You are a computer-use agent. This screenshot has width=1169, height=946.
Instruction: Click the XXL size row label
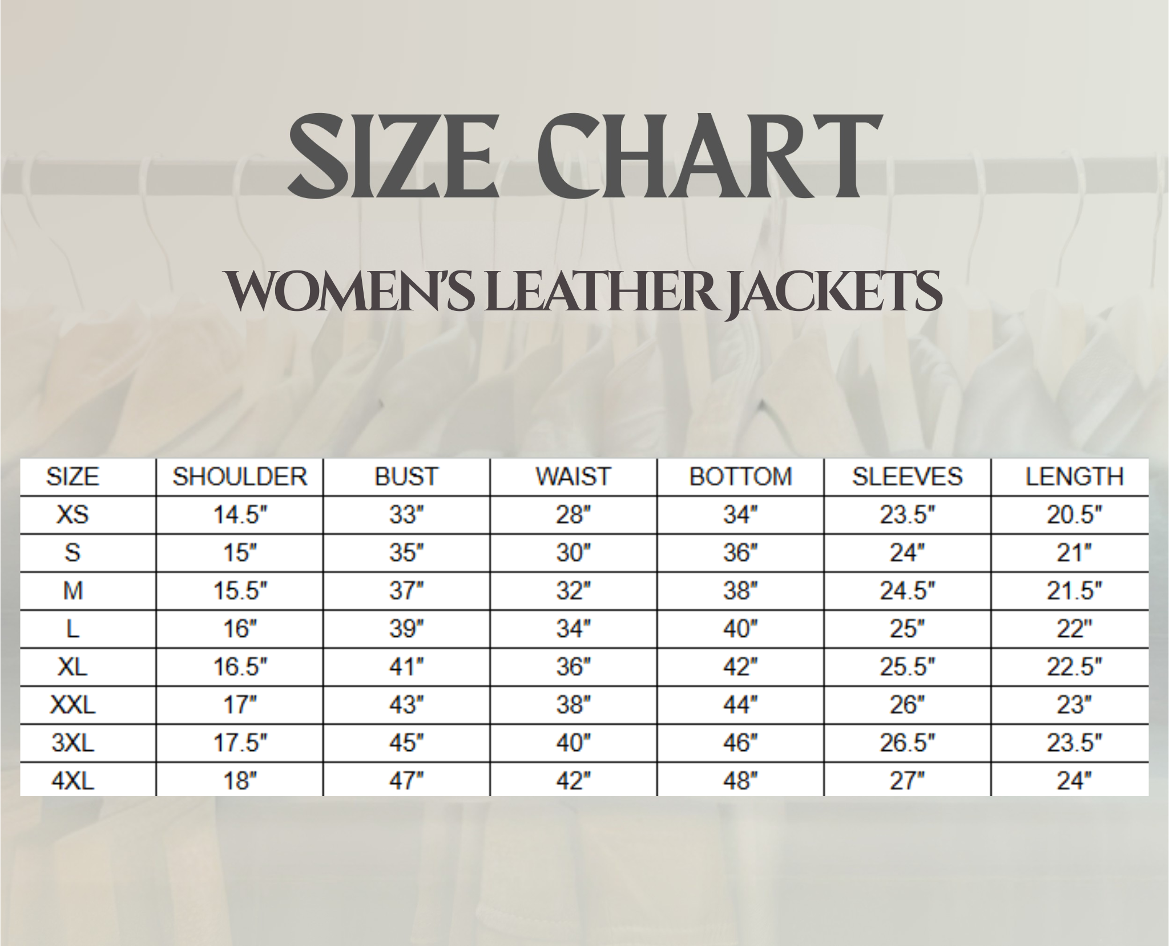click(x=72, y=706)
